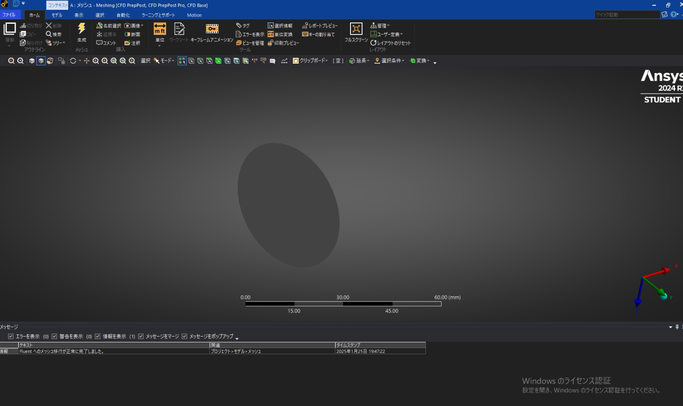Pin the メッセージ panel with pushpin icon
683x406 pixels.
(x=677, y=327)
